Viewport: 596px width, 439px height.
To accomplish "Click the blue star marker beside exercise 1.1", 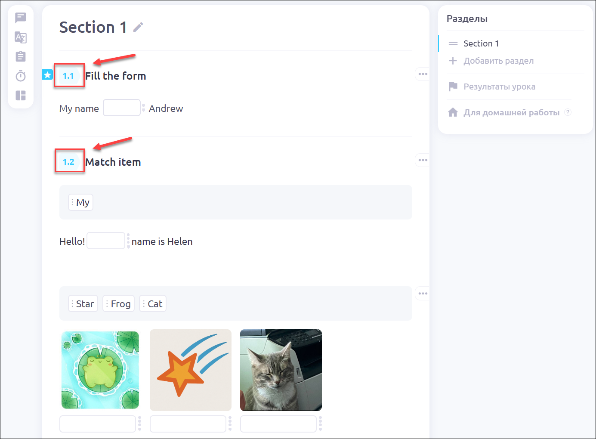I will click(47, 75).
